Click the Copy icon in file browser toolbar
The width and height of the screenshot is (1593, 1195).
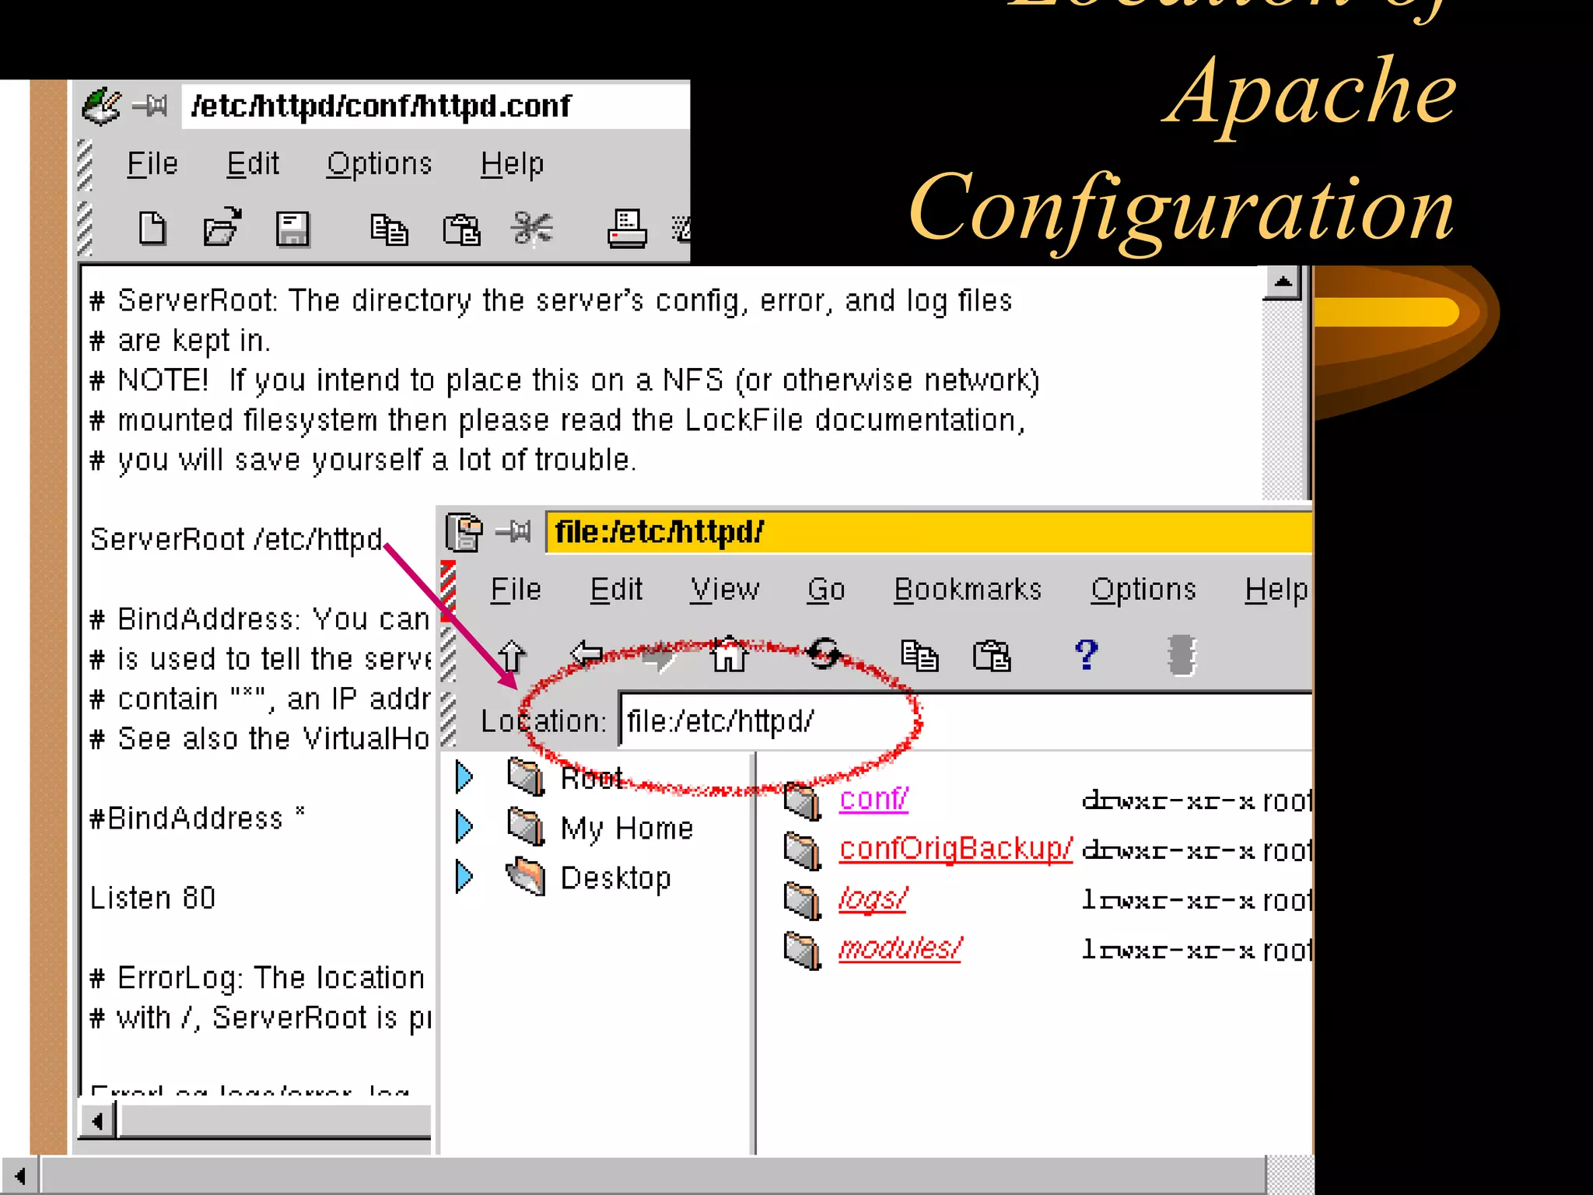pos(919,655)
